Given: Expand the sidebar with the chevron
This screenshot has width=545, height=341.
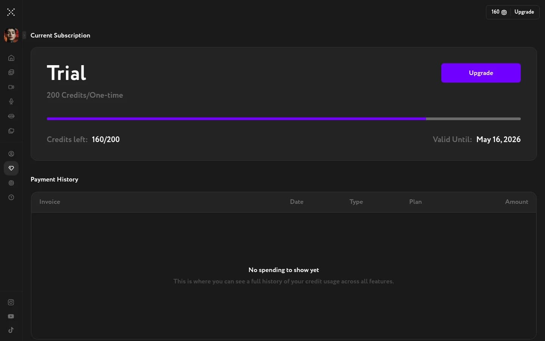Looking at the screenshot, I should (24, 35).
